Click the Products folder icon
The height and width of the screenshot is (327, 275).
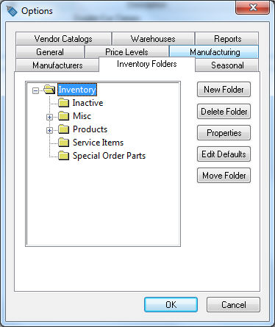click(x=64, y=129)
